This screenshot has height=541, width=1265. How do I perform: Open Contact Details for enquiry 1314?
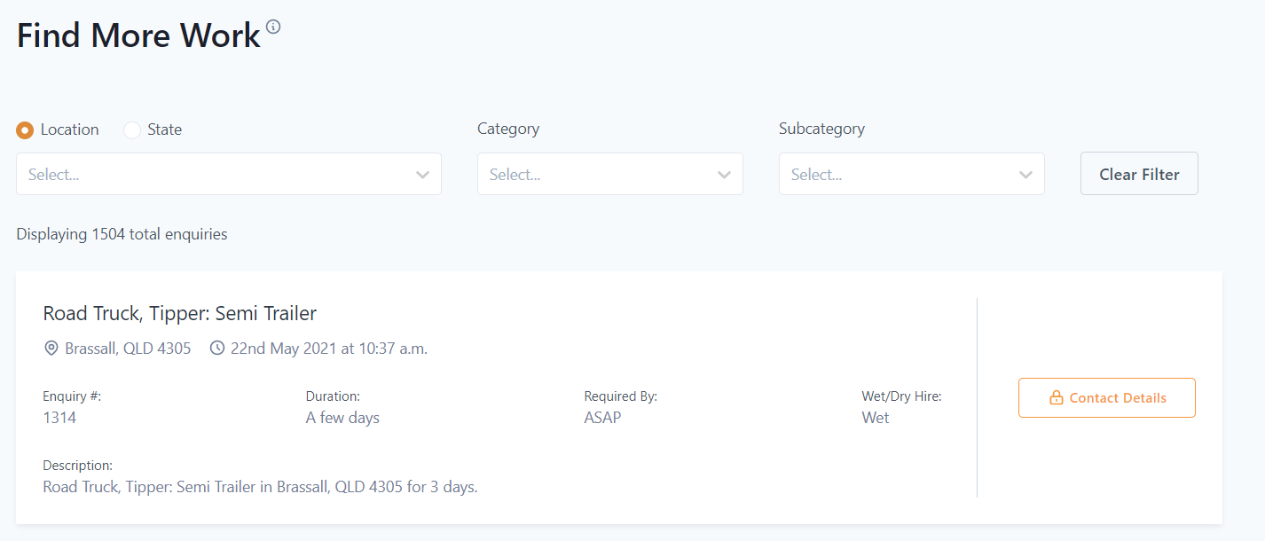pyautogui.click(x=1107, y=398)
